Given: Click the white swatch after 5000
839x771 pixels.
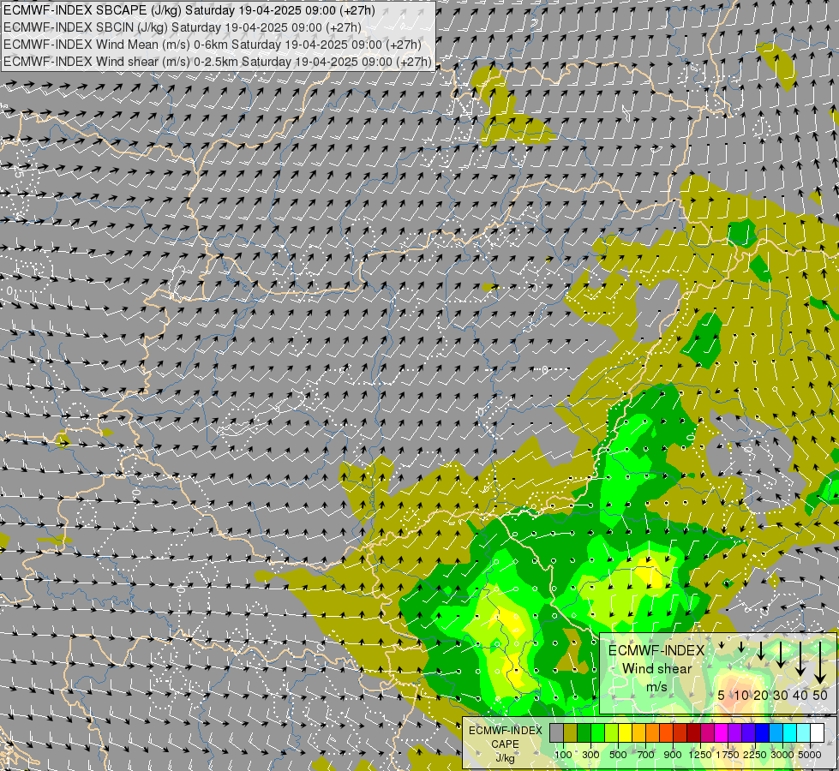Looking at the screenshot, I should point(817,733).
